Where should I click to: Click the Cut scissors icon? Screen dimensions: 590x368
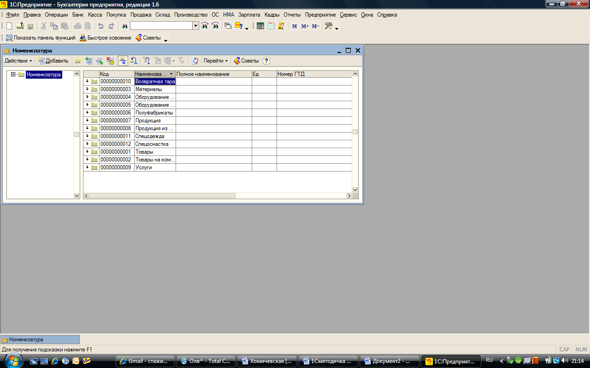pos(43,26)
